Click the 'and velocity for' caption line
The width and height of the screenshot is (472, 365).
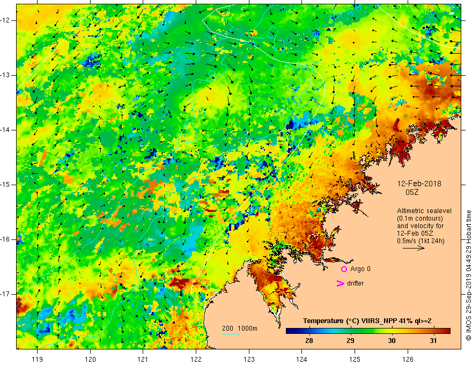click(420, 226)
